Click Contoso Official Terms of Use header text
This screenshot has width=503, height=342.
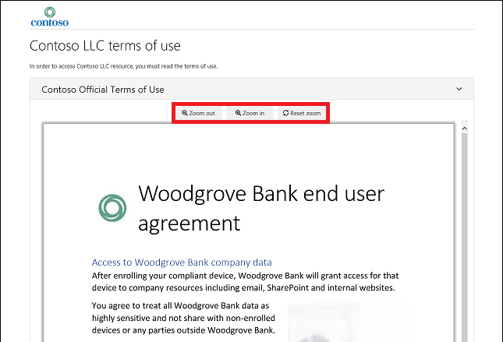(x=103, y=90)
